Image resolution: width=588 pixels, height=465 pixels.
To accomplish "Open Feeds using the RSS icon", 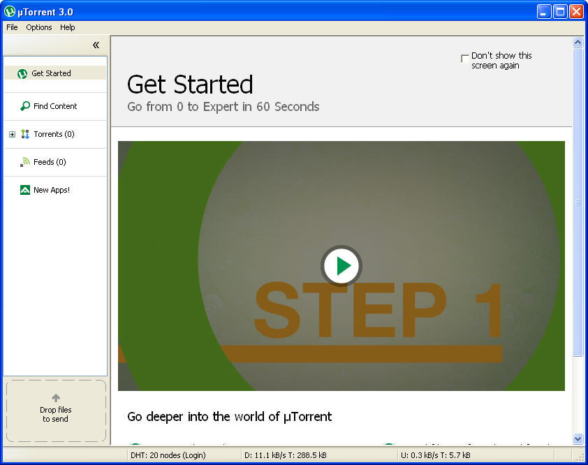I will (x=24, y=162).
